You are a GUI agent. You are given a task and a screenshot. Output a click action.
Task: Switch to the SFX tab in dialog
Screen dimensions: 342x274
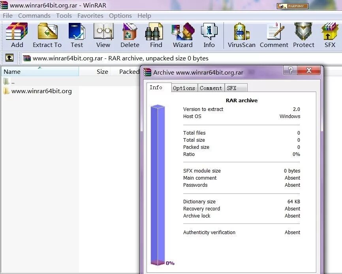click(236, 88)
